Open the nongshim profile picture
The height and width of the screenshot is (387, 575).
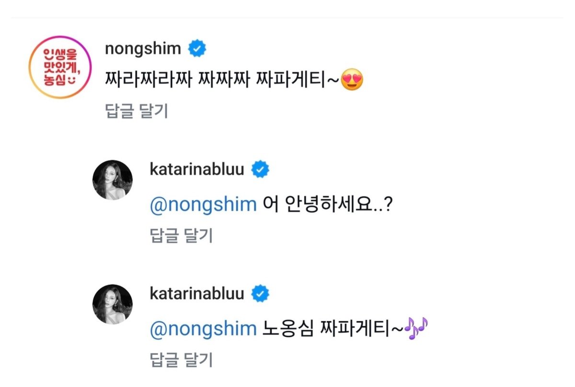[59, 67]
